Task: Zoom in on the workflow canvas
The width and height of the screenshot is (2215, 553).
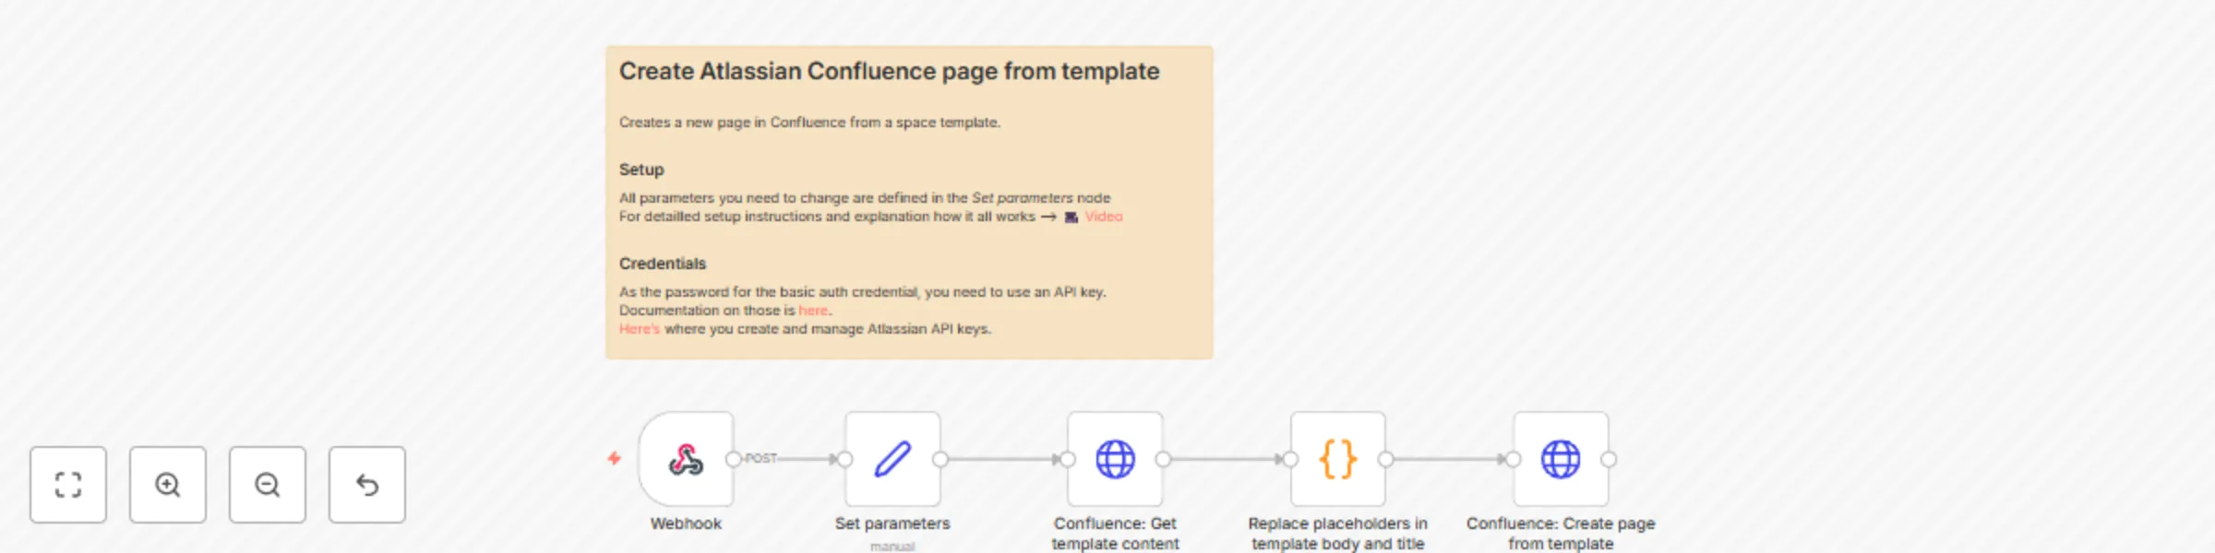Action: (x=168, y=485)
